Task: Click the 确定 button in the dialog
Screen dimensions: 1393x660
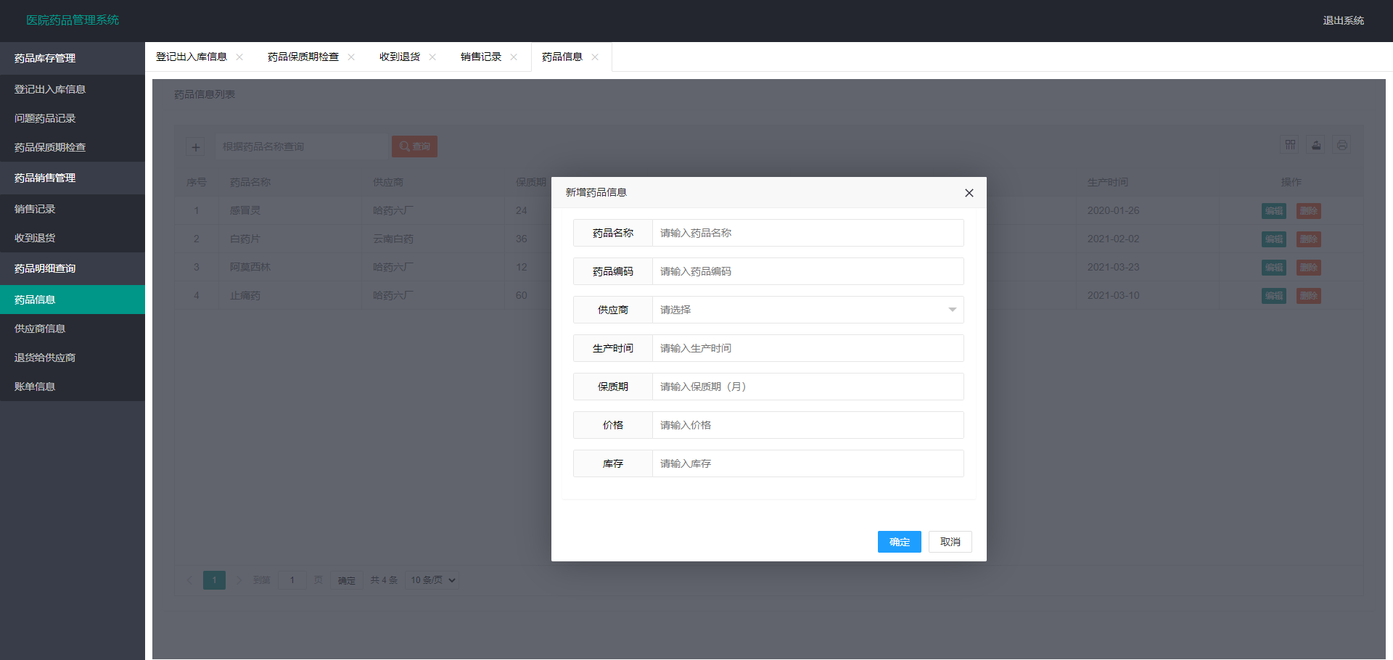Action: tap(899, 542)
